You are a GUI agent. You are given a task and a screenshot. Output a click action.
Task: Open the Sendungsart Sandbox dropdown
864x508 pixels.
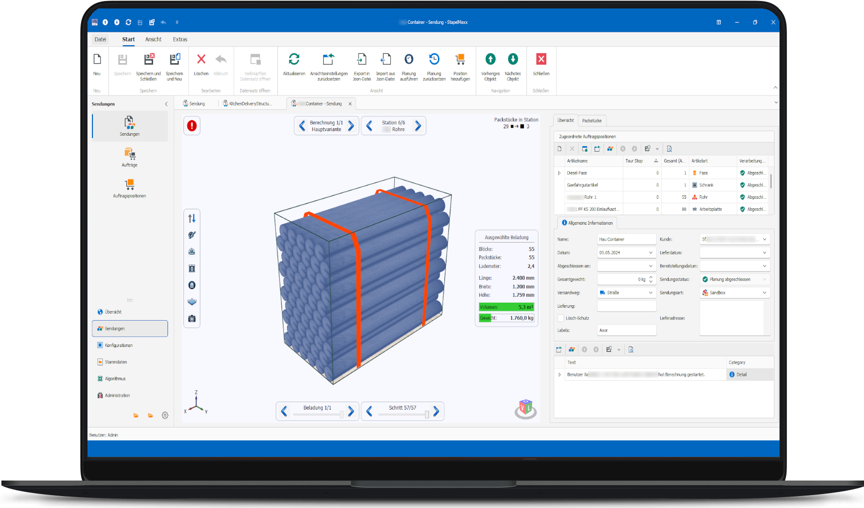point(764,293)
